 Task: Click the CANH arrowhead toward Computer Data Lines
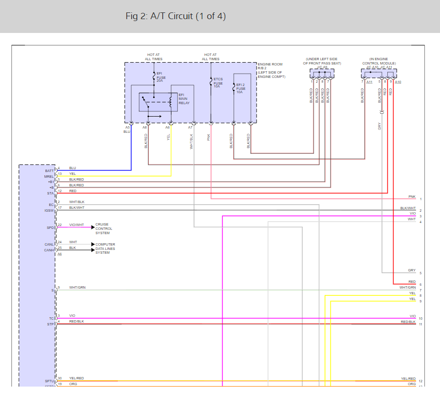92,249
